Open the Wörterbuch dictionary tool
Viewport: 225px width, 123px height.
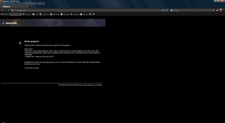[x=44, y=14]
